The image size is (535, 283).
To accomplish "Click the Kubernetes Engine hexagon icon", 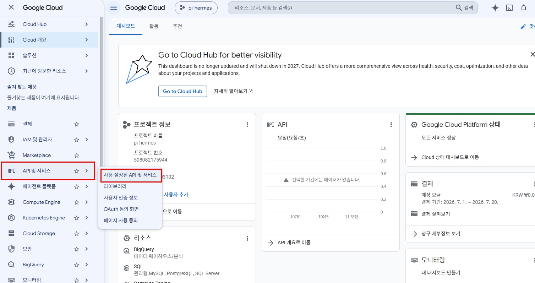I will tap(11, 218).
